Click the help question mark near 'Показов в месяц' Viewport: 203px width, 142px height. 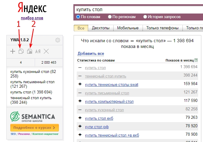tap(196, 60)
